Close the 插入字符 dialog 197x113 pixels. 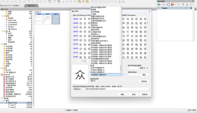(149, 11)
